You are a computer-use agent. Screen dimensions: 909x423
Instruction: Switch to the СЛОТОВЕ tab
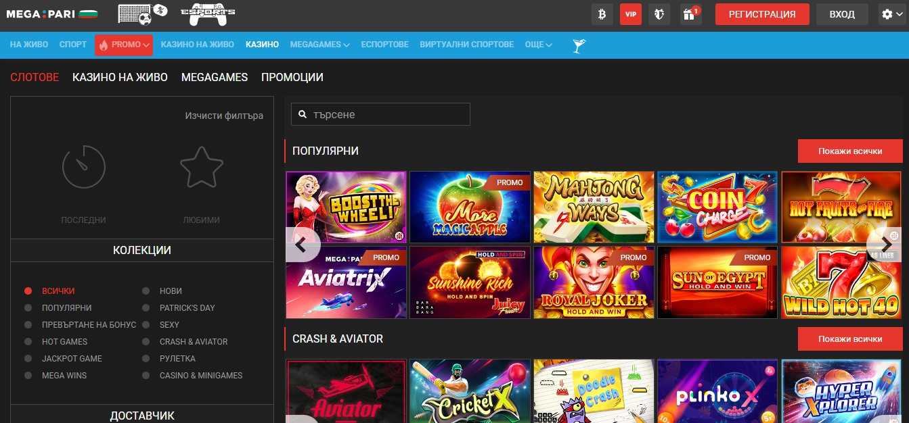35,78
